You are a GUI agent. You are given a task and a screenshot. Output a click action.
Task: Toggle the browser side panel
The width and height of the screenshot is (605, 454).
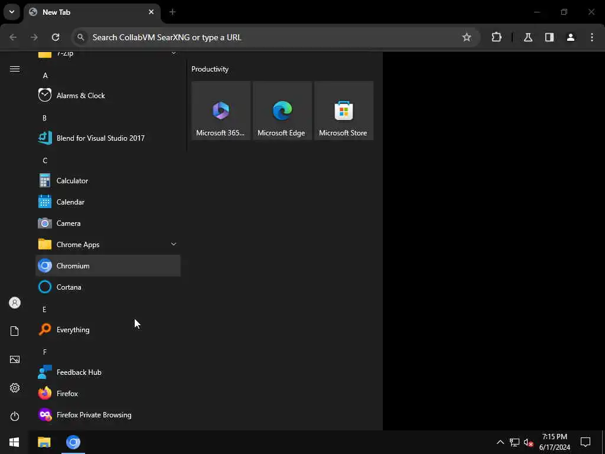coord(549,37)
